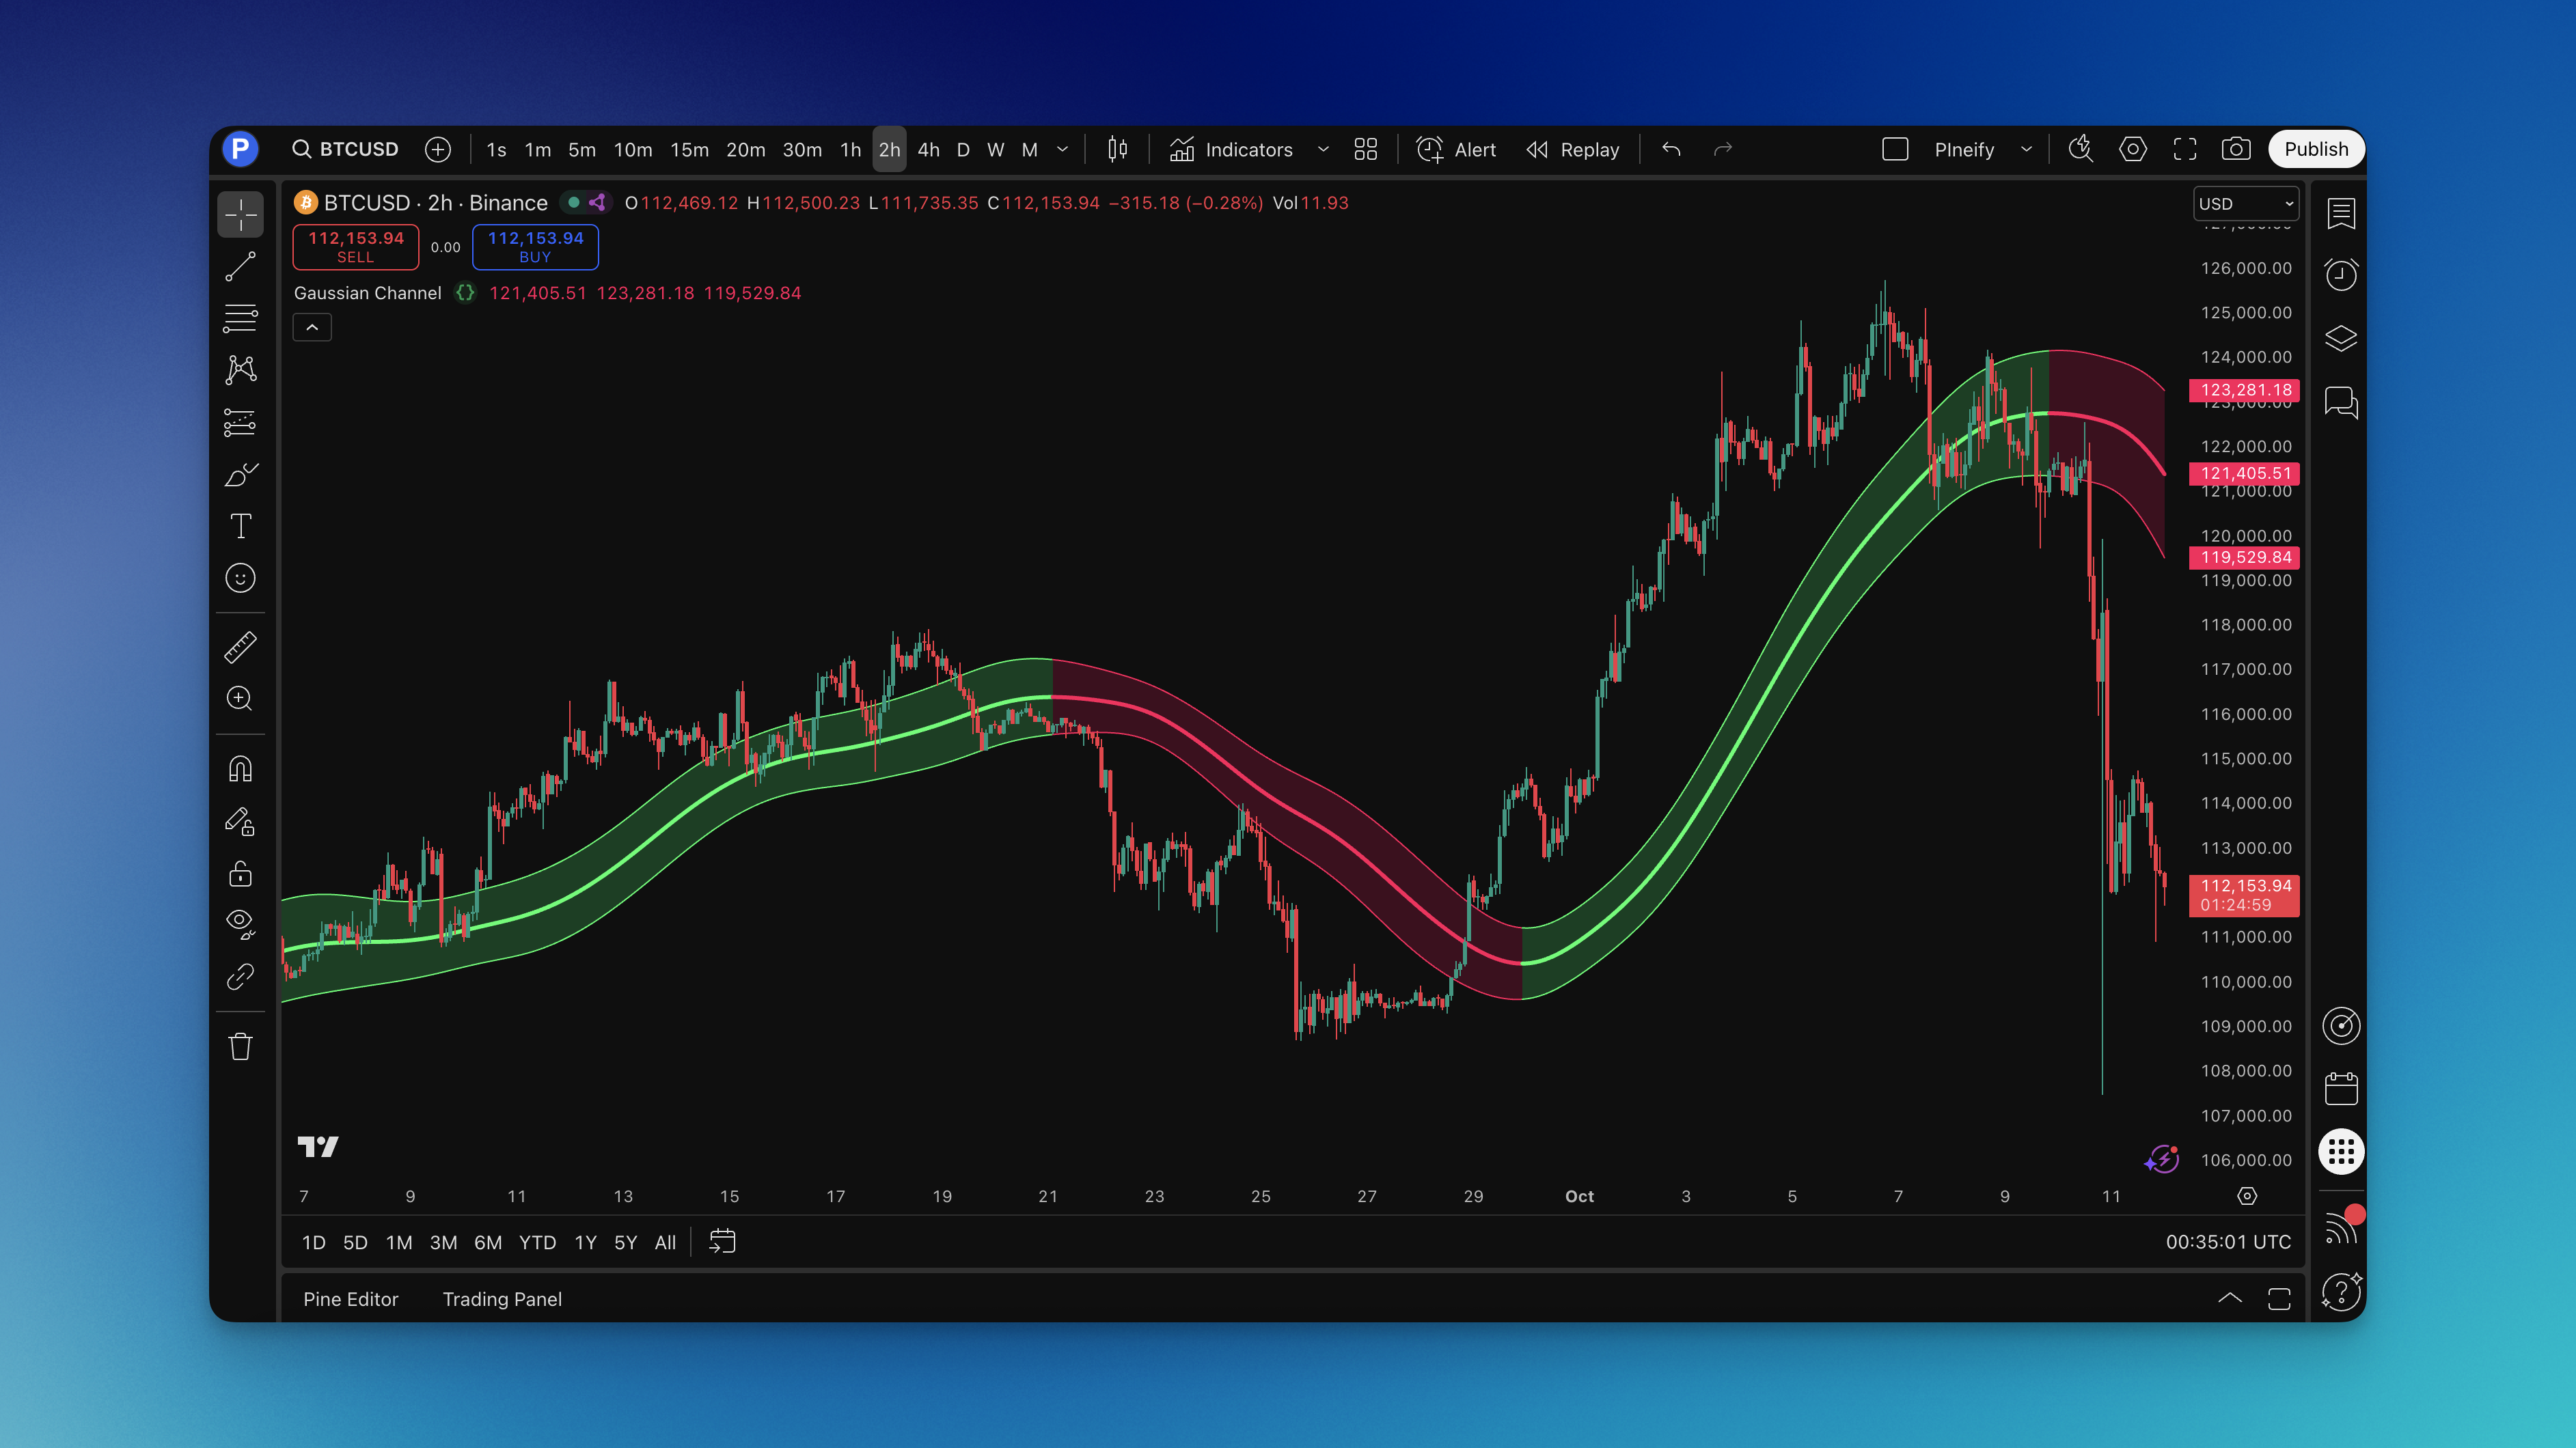The height and width of the screenshot is (1448, 2576).
Task: Expand the more timeframes chevron
Action: tap(1062, 150)
